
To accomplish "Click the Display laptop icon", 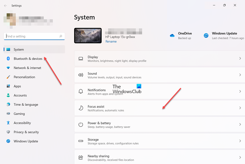I will click(x=81, y=59).
